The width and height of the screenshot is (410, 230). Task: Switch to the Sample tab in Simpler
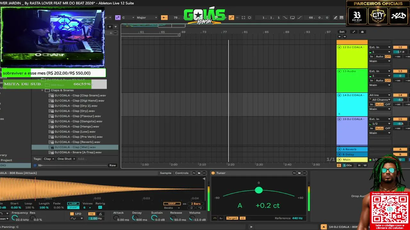point(166,173)
